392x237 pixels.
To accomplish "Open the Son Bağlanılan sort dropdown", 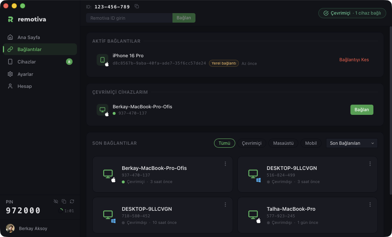I will pos(352,143).
